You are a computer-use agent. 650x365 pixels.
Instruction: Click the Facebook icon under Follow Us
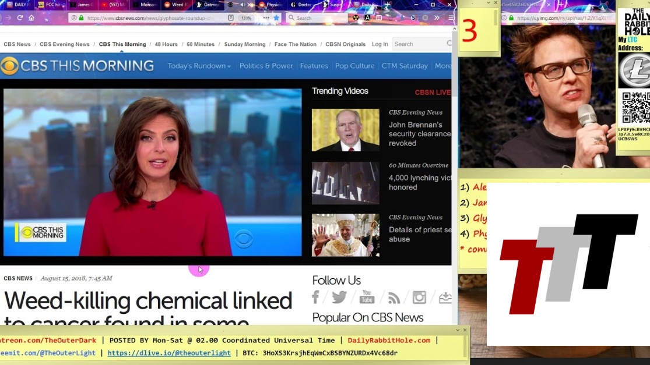(x=315, y=297)
